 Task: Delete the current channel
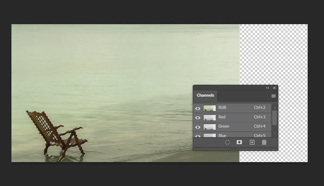264,142
